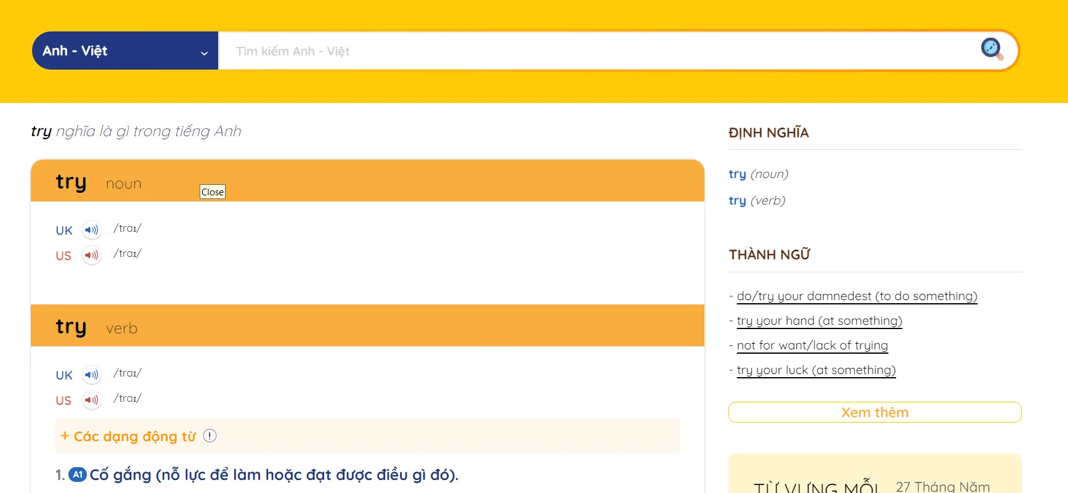Play UK pronunciation for try noun
1068x493 pixels.
92,230
